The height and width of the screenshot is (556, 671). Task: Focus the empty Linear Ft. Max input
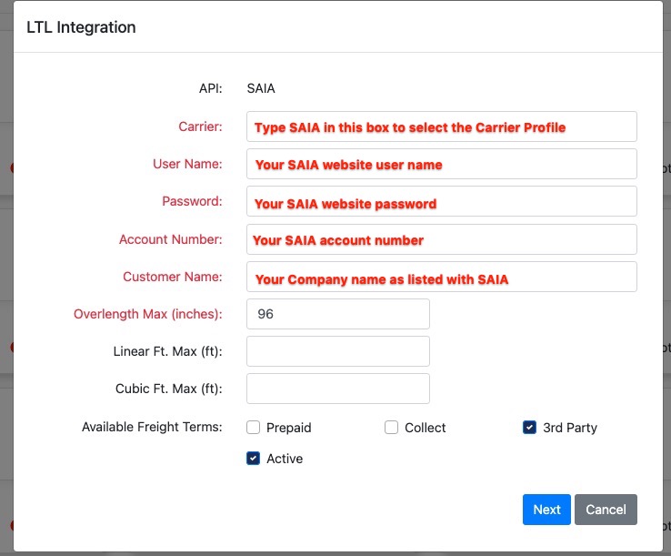[x=337, y=351]
